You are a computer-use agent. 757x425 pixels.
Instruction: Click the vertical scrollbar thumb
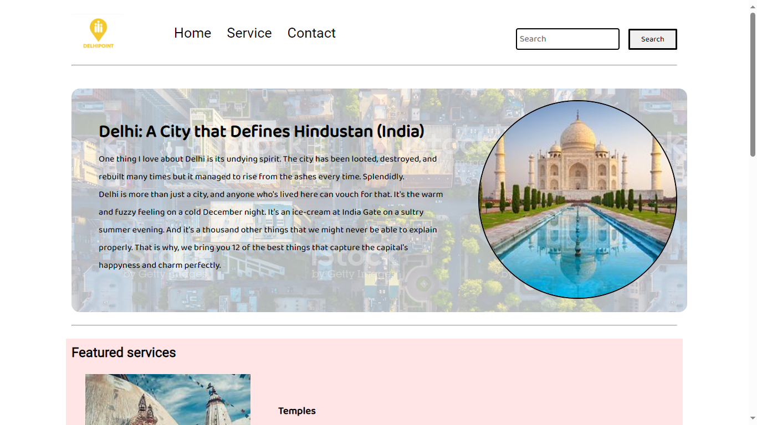click(753, 84)
